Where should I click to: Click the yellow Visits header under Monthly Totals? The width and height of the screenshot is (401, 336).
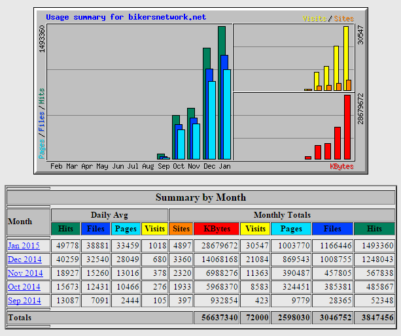point(255,229)
